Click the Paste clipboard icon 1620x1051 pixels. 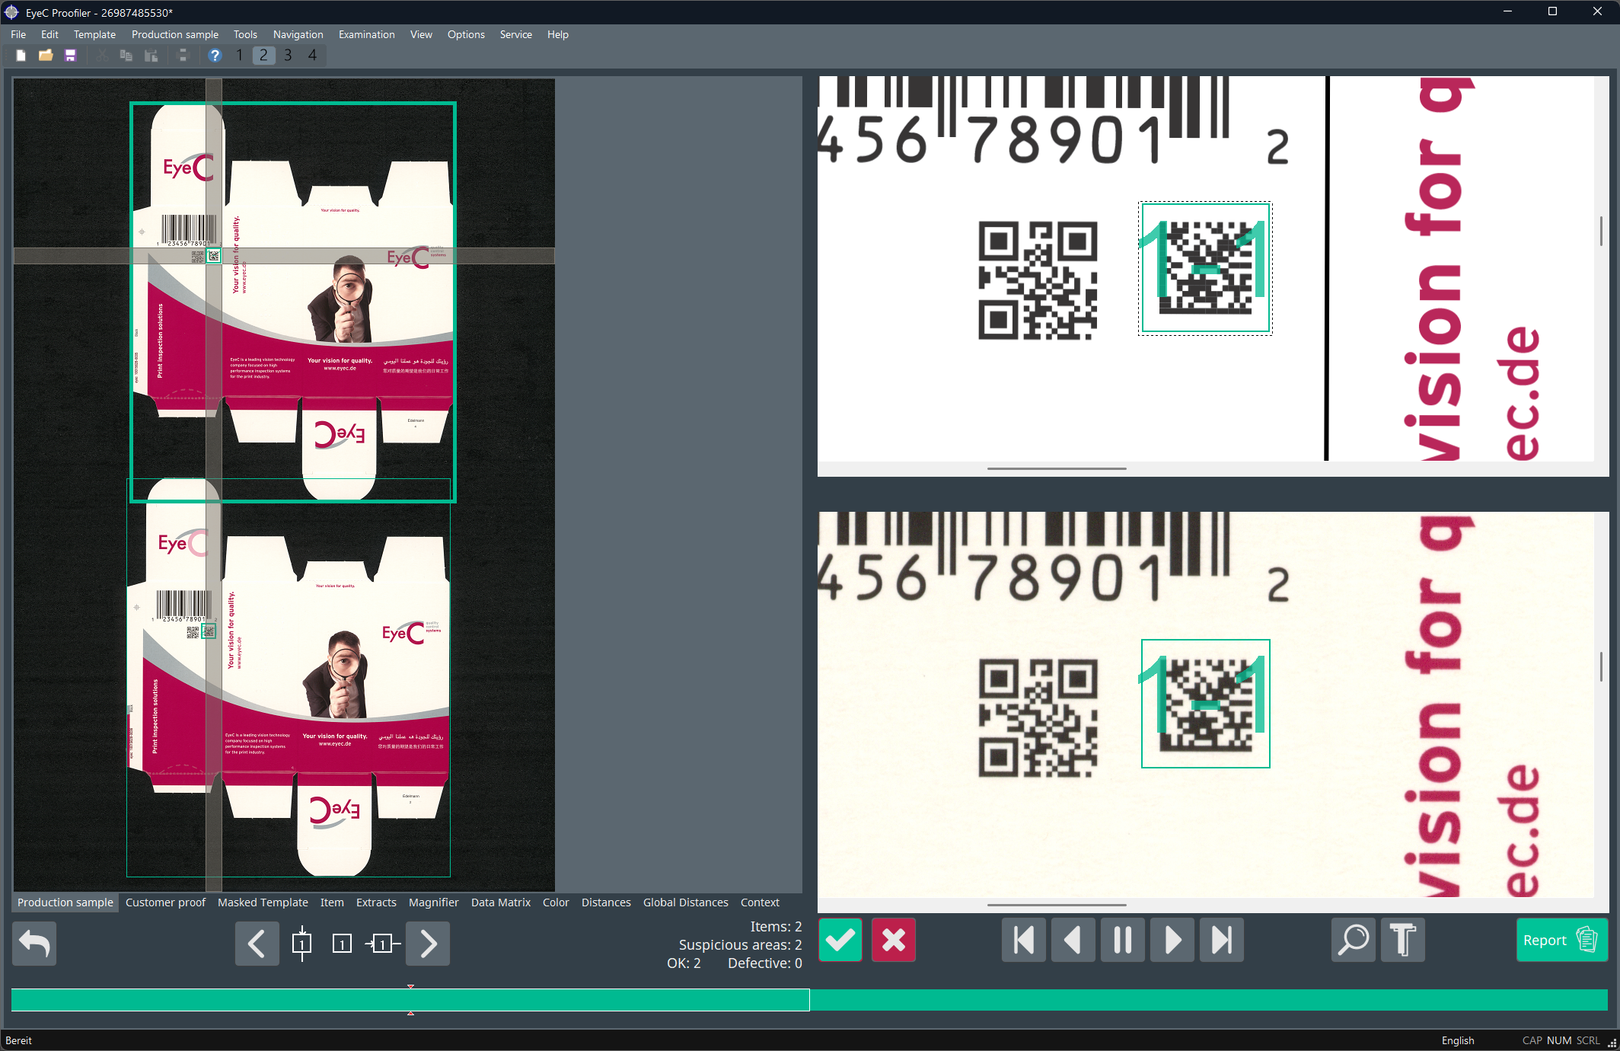click(x=151, y=56)
